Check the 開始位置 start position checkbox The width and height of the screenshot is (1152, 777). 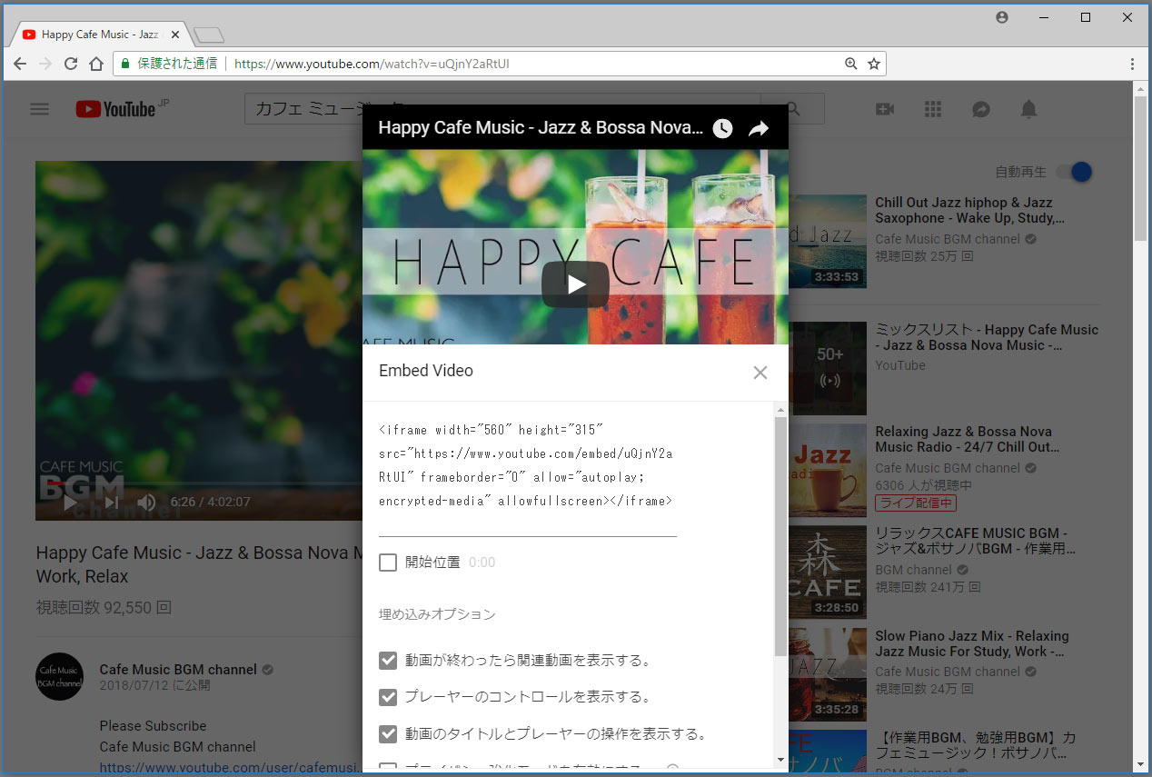388,563
